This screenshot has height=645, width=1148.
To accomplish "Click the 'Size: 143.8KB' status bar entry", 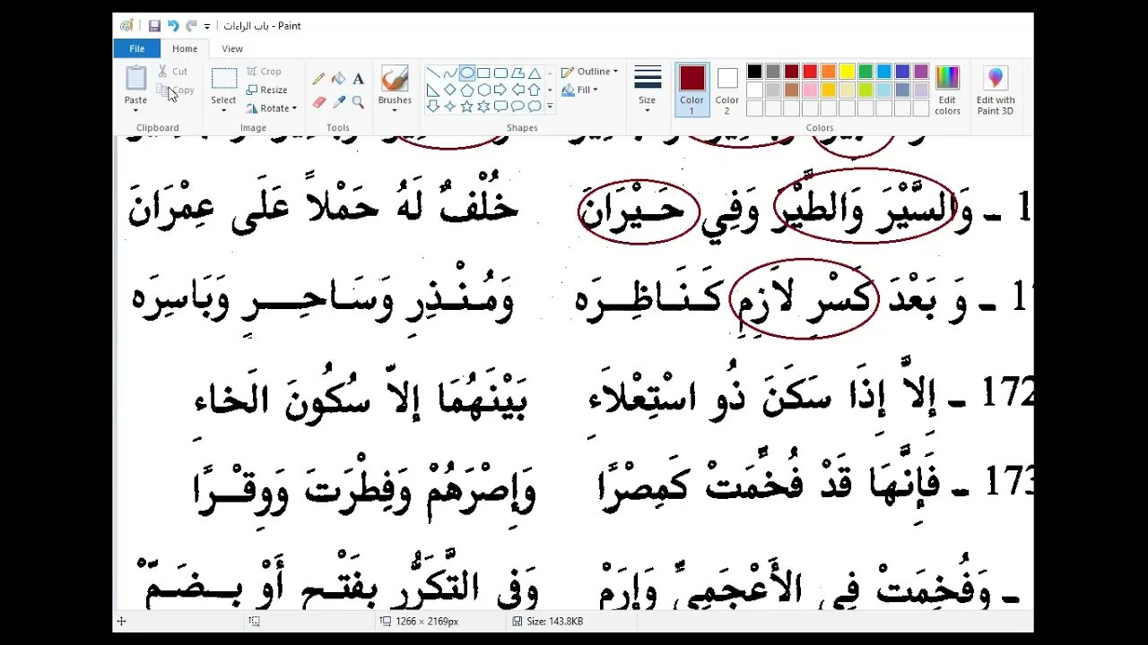I will point(549,621).
